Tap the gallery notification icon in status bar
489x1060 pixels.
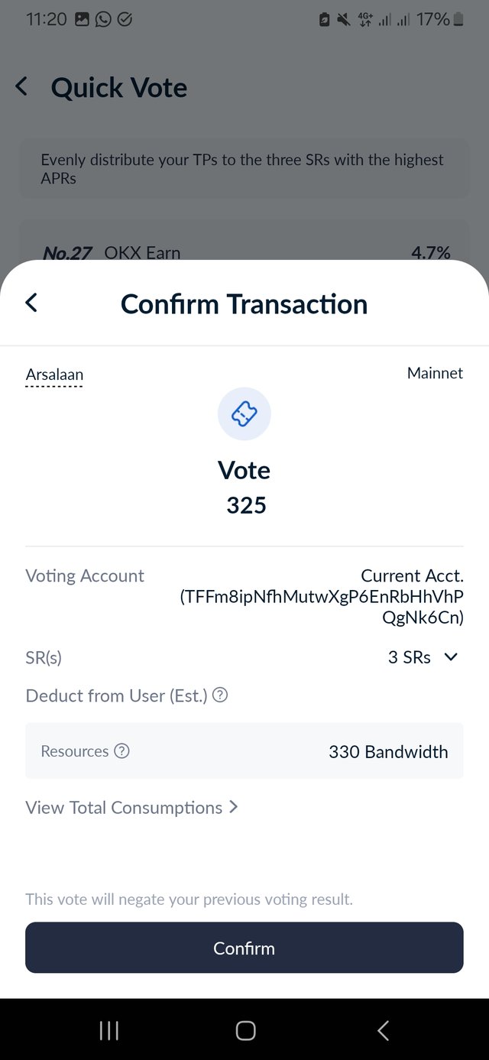[82, 20]
